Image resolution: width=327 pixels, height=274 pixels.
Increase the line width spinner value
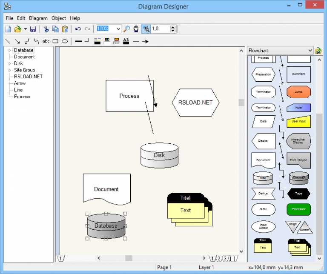173,27
